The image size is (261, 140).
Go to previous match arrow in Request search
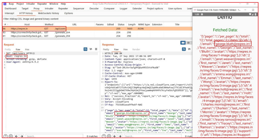[16, 136]
